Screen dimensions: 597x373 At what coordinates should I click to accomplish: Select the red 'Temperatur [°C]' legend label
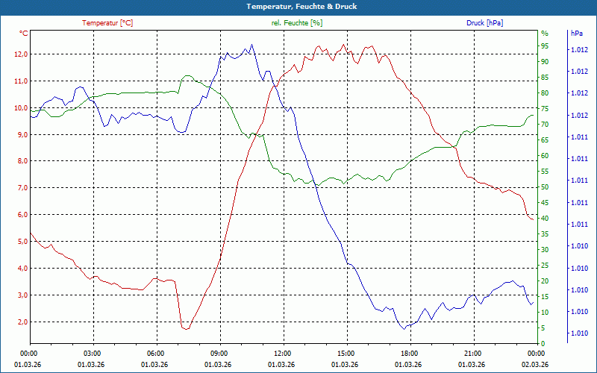point(107,23)
